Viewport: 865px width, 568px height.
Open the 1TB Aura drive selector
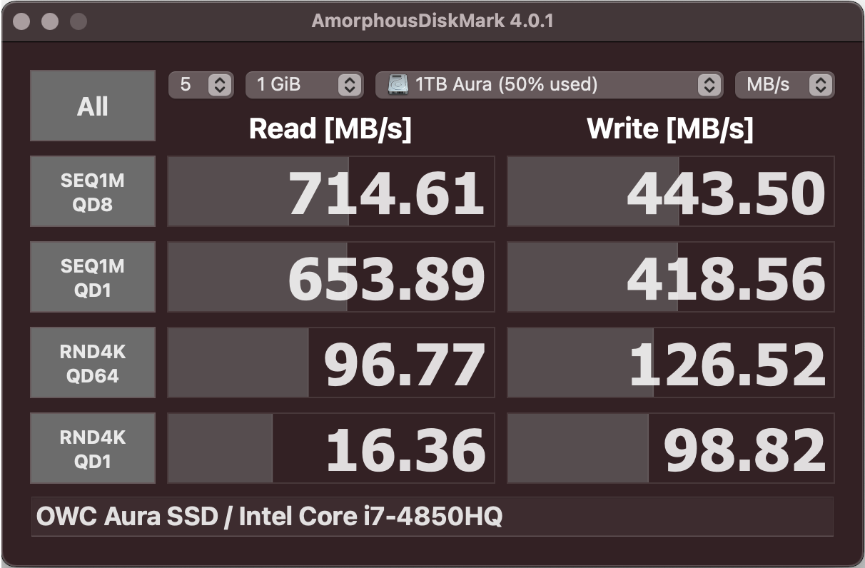pos(547,85)
